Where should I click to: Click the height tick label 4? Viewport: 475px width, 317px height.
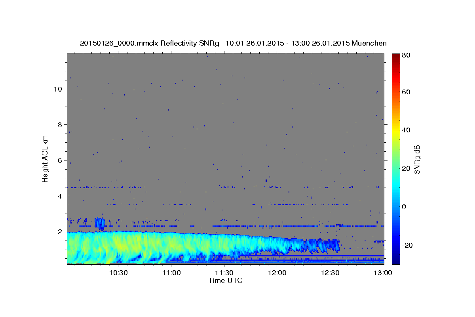coord(60,196)
